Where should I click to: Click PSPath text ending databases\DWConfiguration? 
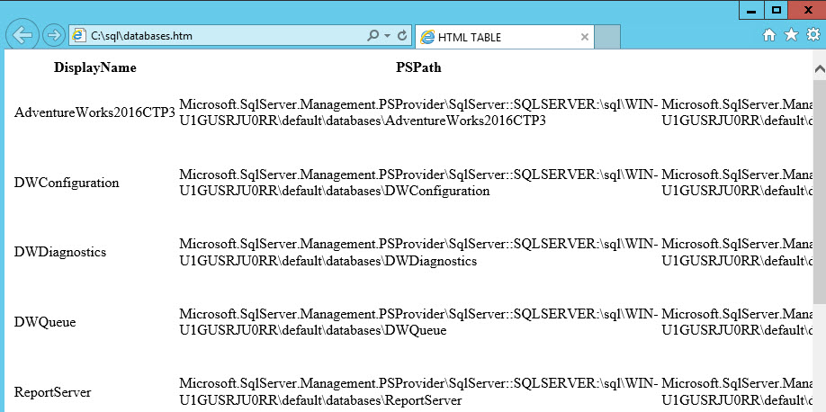pyautogui.click(x=418, y=183)
